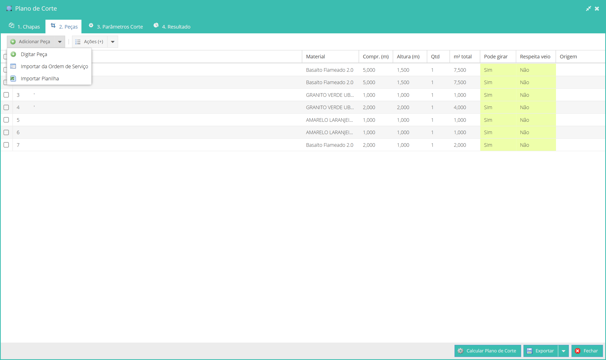Screen dimensions: 606x360
Task: Click Respeita veio Não cell in row 4
Action: pyautogui.click(x=536, y=107)
